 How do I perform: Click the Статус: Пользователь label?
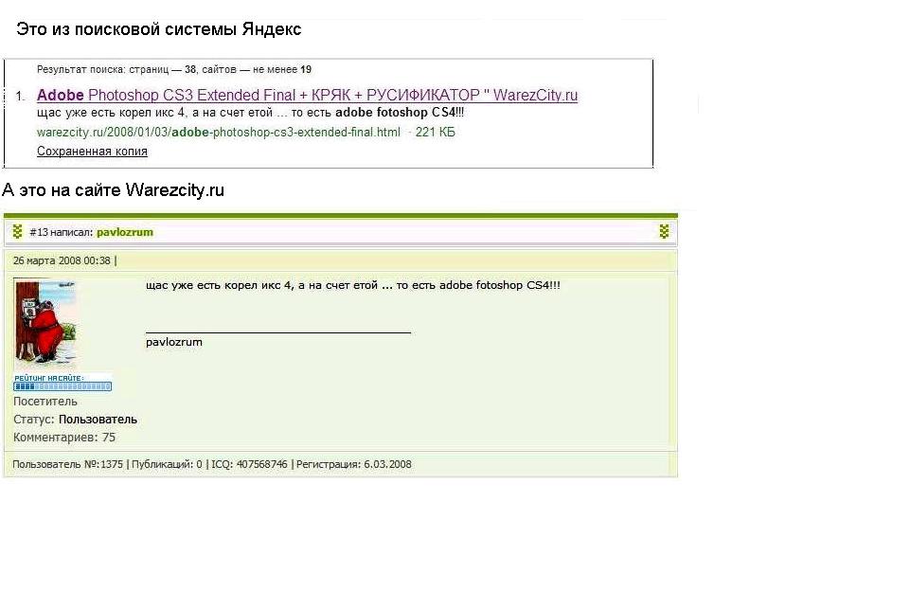click(75, 420)
